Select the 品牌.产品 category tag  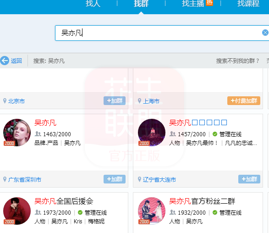[46, 143]
